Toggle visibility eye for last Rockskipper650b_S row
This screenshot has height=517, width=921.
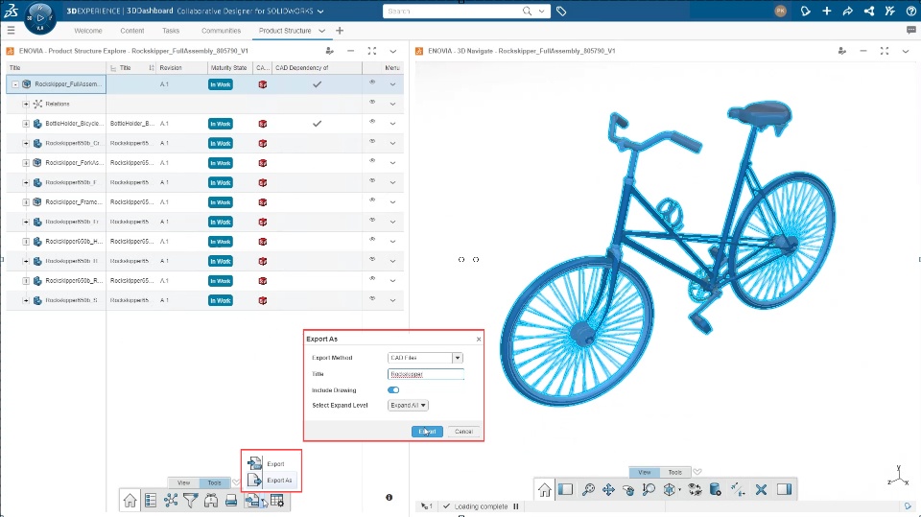(372, 298)
